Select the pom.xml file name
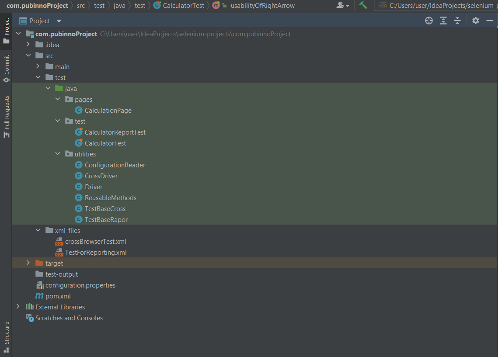Screen dimensions: 498x357 pos(58,296)
